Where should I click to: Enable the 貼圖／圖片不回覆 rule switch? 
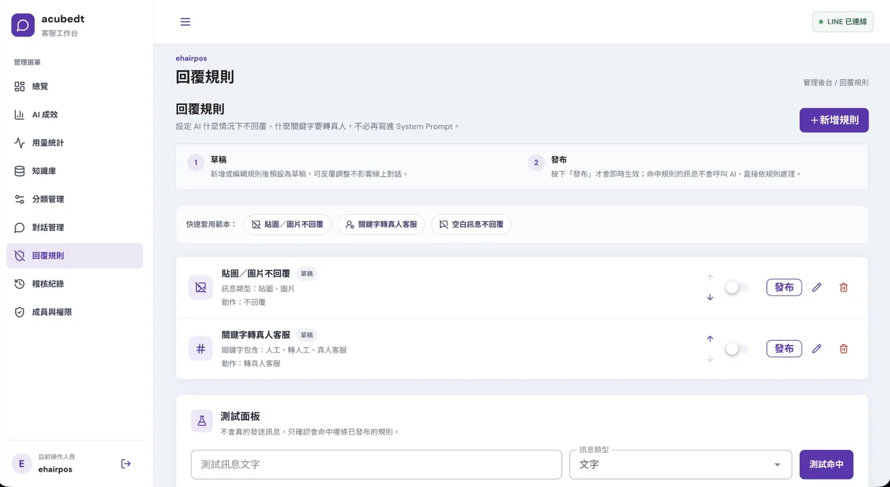pos(737,287)
